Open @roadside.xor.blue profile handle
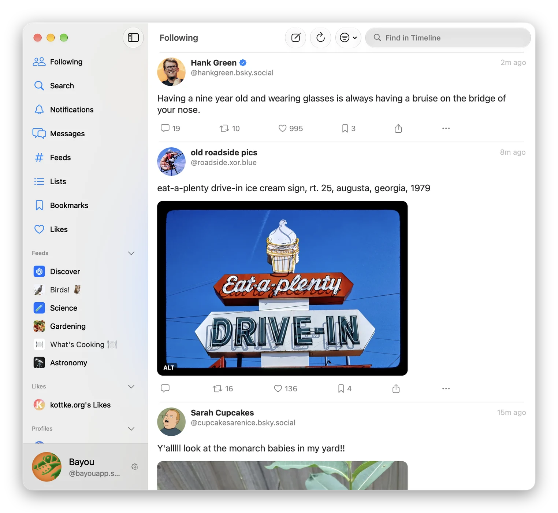The height and width of the screenshot is (513, 558). [224, 163]
